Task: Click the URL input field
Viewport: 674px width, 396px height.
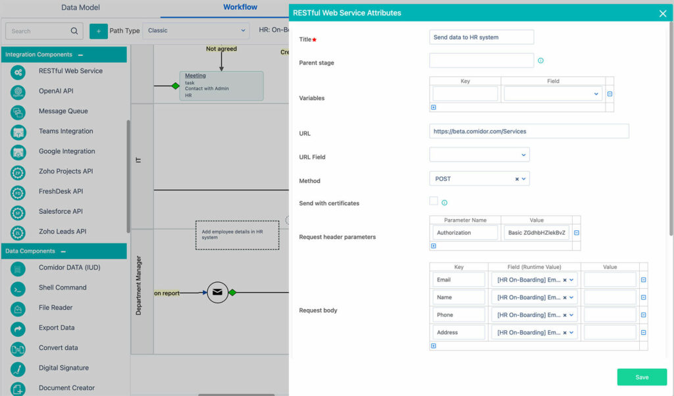Action: click(x=529, y=131)
